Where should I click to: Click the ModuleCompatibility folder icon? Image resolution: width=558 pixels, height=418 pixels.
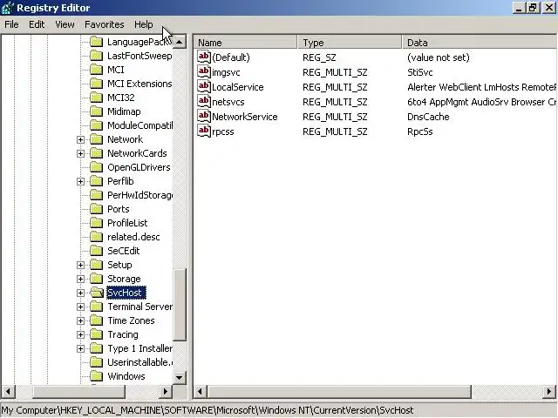[x=97, y=125]
